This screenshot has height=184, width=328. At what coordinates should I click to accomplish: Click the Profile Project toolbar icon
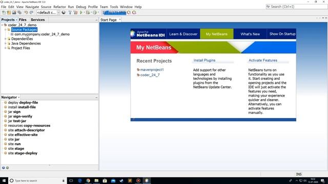click(95, 12)
